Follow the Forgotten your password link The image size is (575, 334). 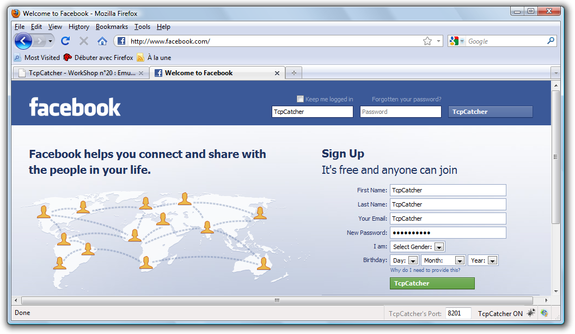click(x=406, y=99)
